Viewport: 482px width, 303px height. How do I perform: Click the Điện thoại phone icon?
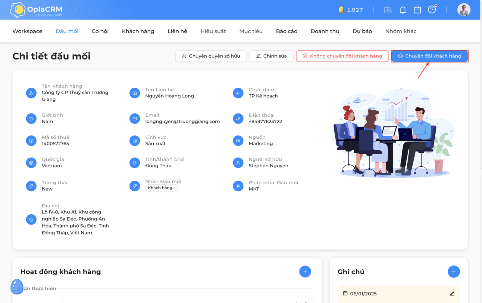click(x=238, y=119)
